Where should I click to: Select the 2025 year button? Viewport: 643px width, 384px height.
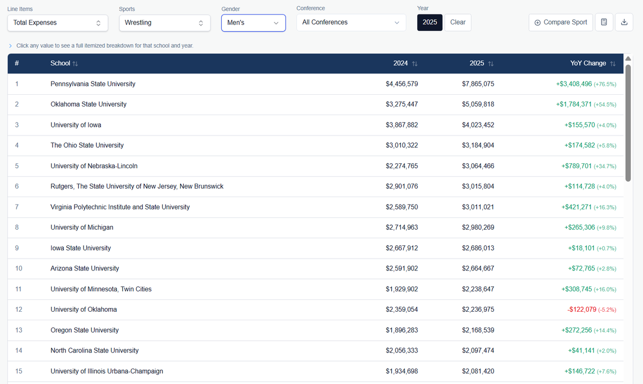click(x=430, y=22)
